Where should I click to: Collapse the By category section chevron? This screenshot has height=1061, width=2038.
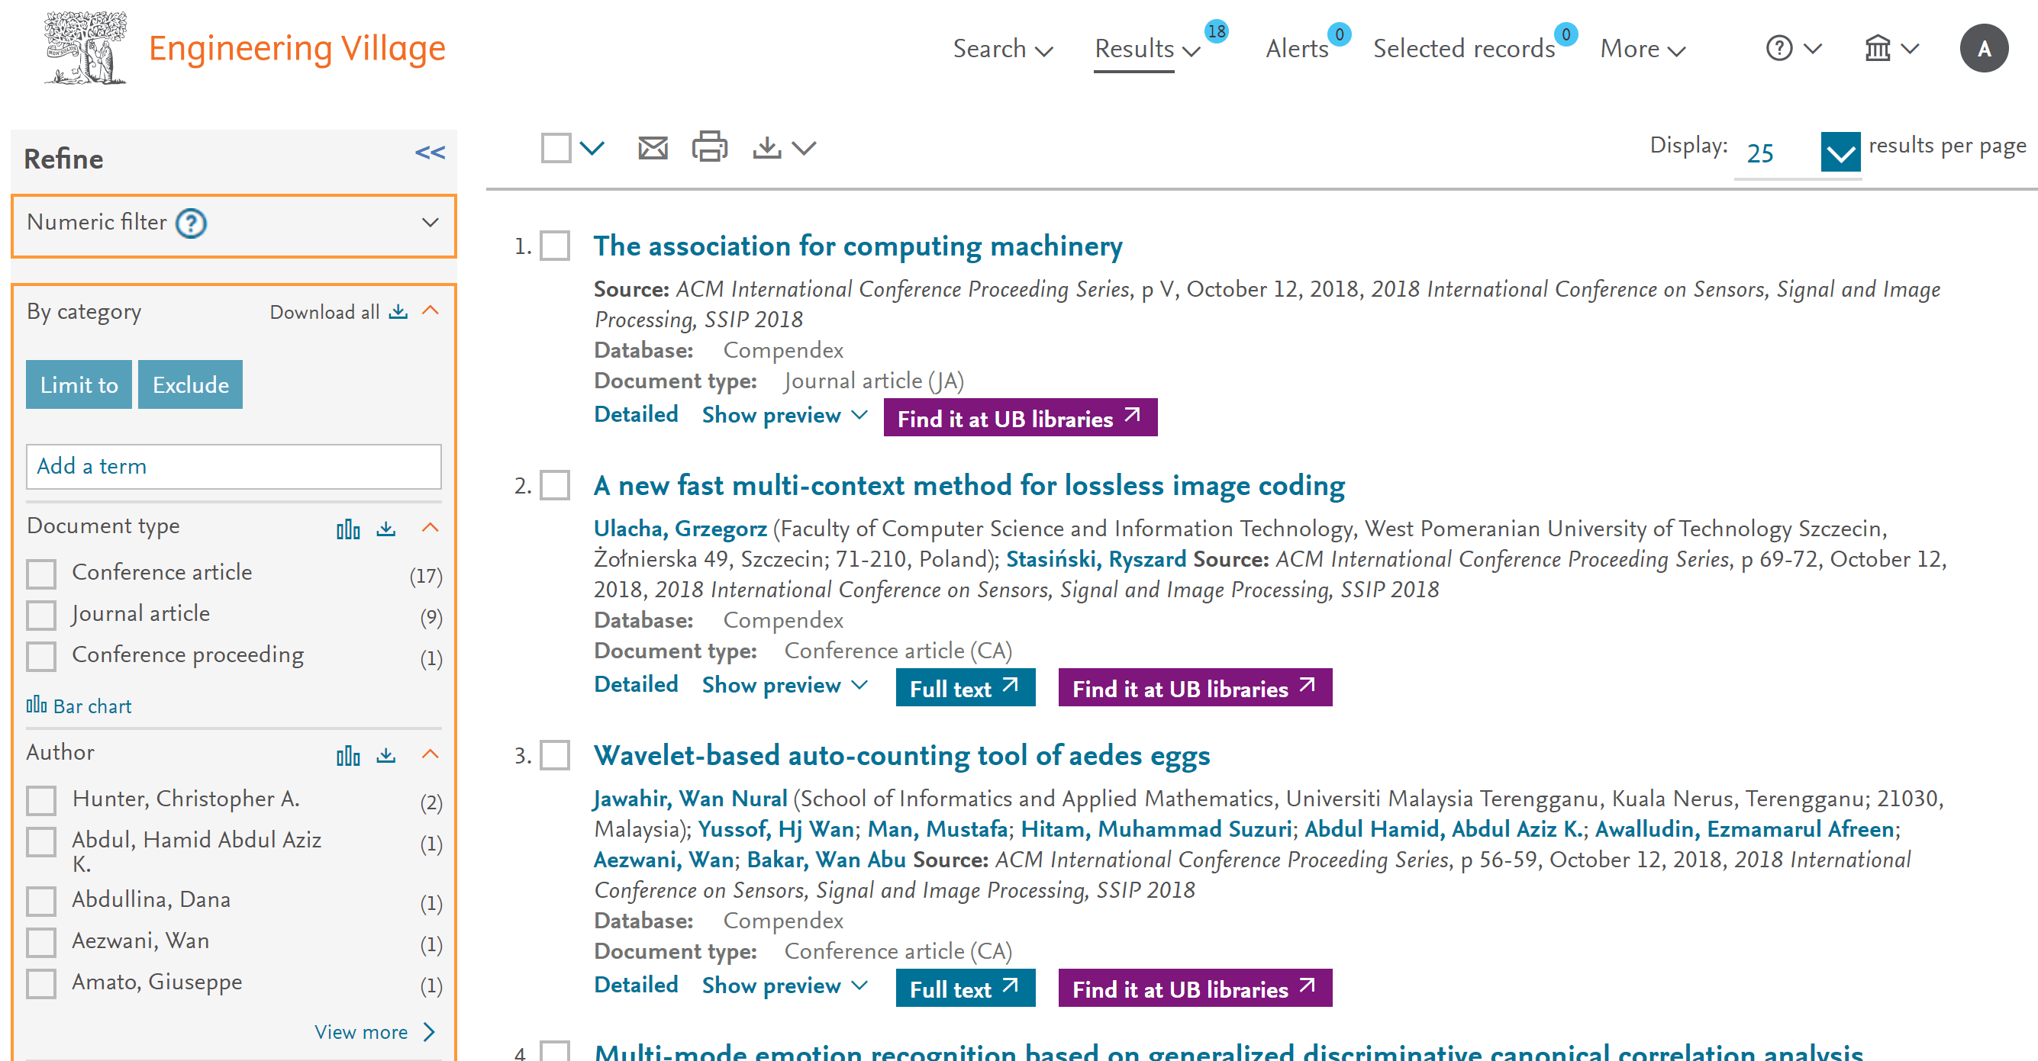tap(430, 310)
